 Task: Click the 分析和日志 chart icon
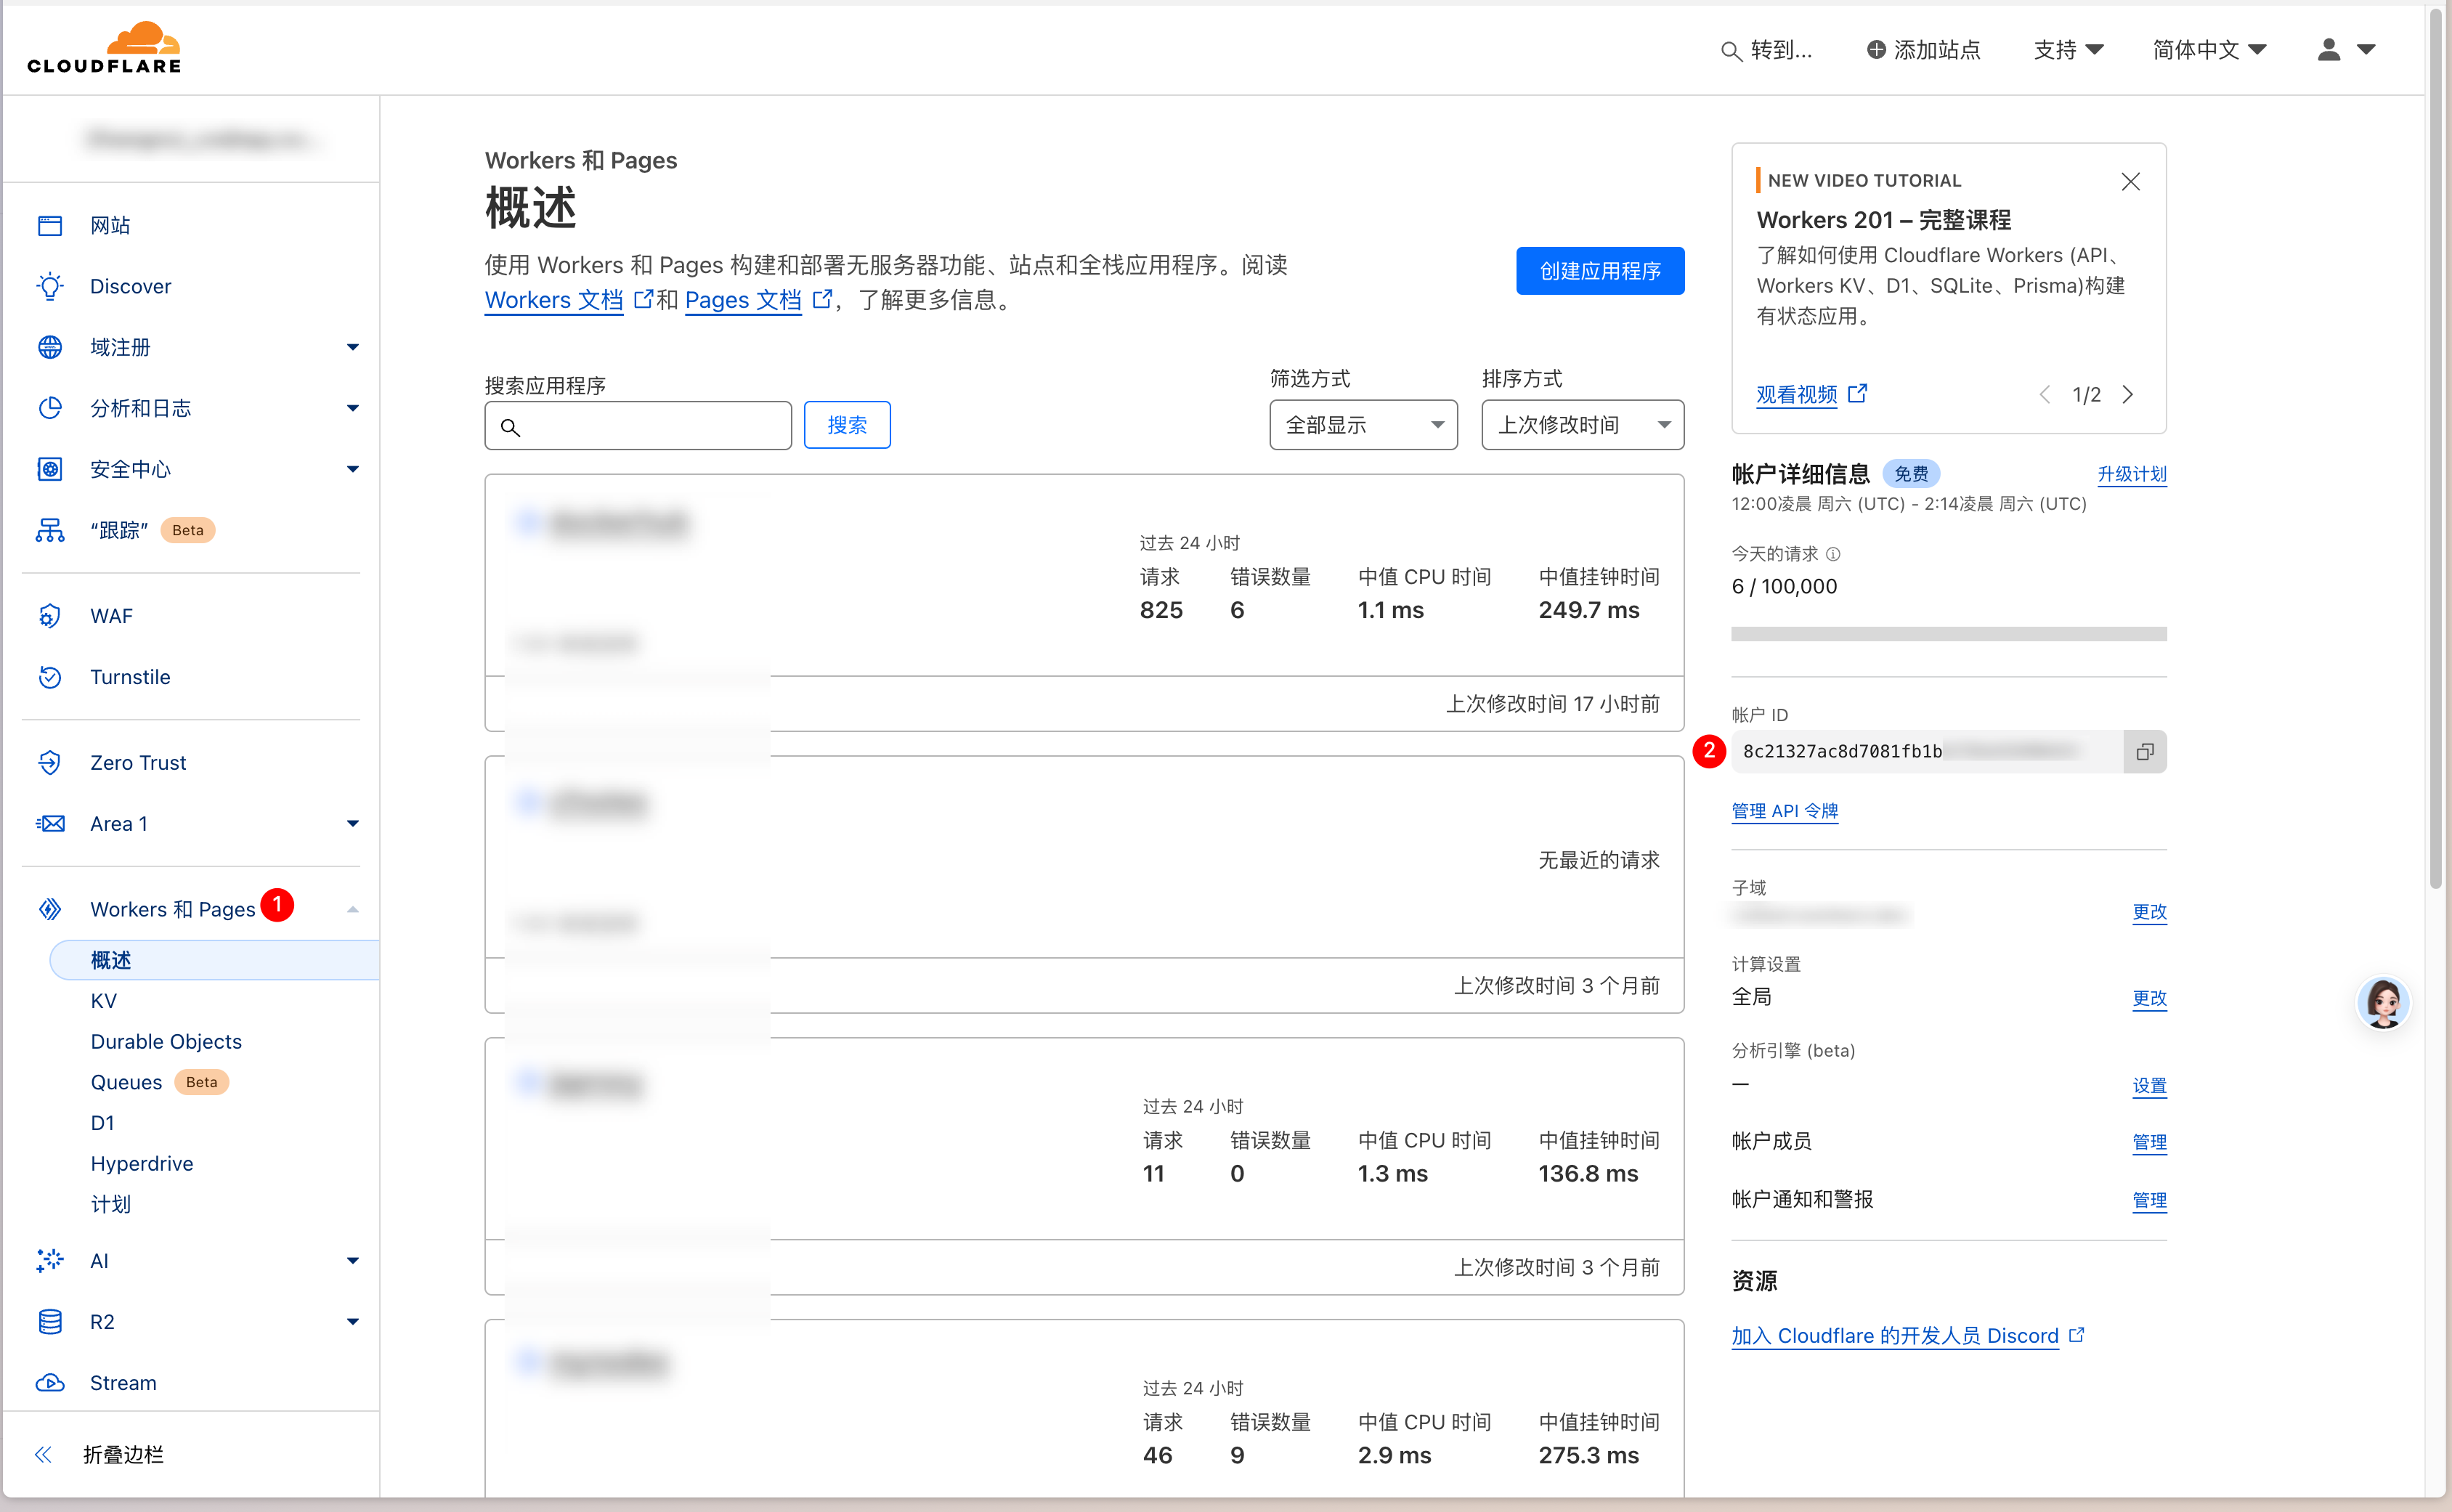pyautogui.click(x=50, y=408)
